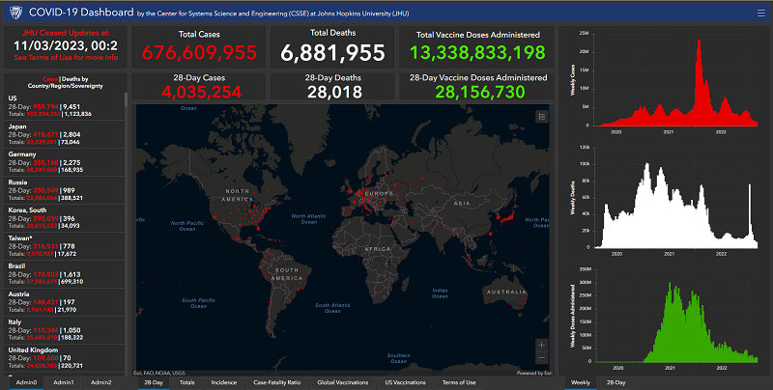Screen dimensions: 773x390
Task: Click the ASIA label on the map
Action: point(462,203)
